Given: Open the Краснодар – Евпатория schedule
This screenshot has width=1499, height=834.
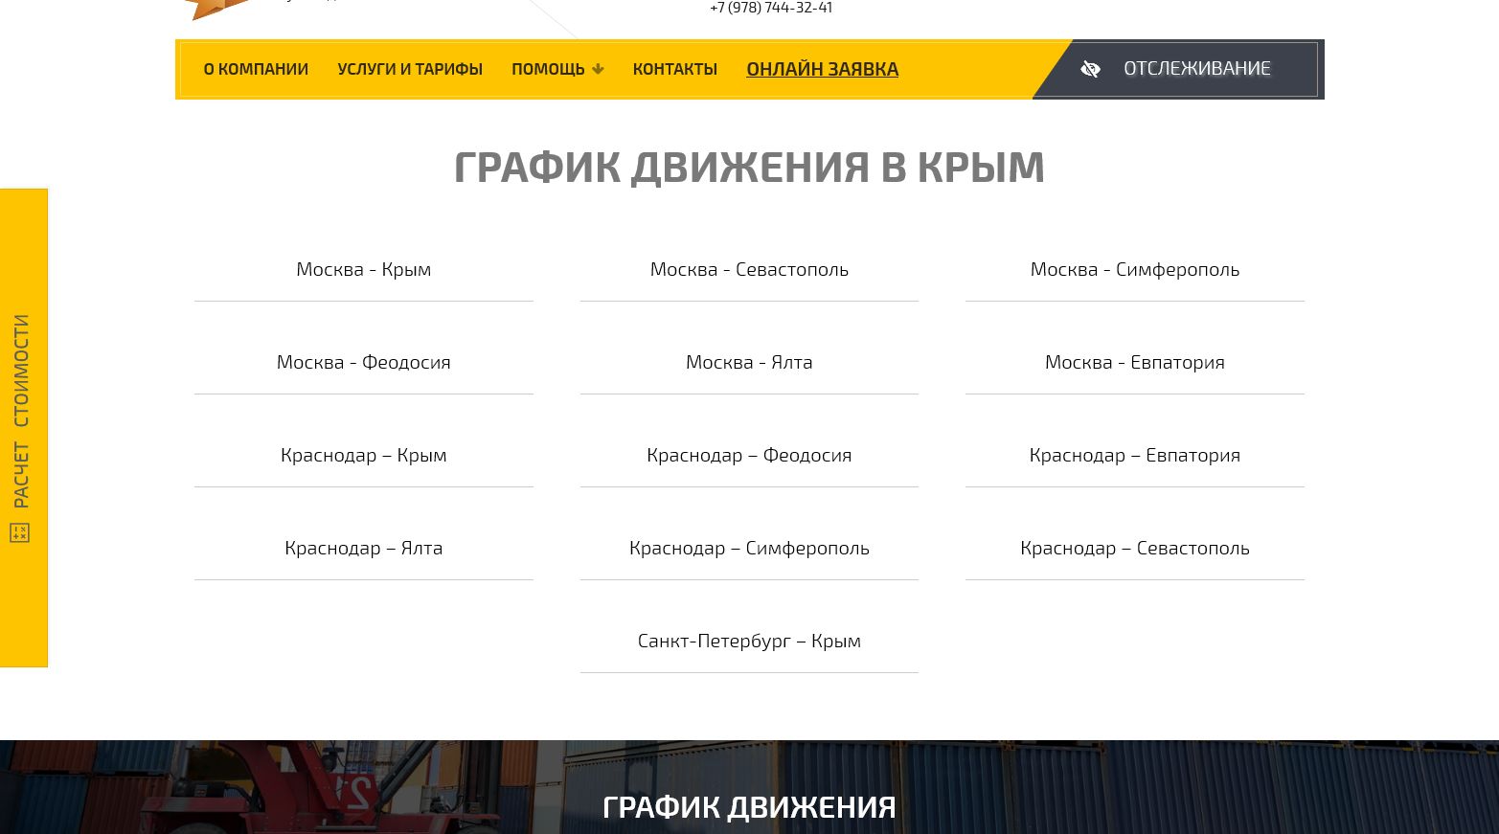Looking at the screenshot, I should click(x=1135, y=455).
